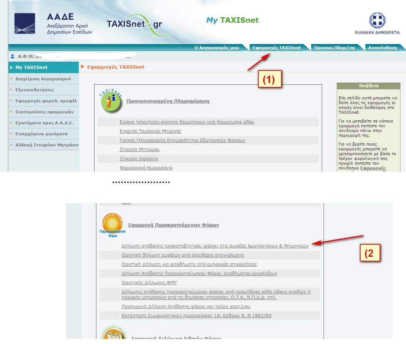Open Οριστική Δήλωση για εισοδήματα εμπορικές επιχειρήσεις
The image size is (406, 344).
[x=189, y=264]
